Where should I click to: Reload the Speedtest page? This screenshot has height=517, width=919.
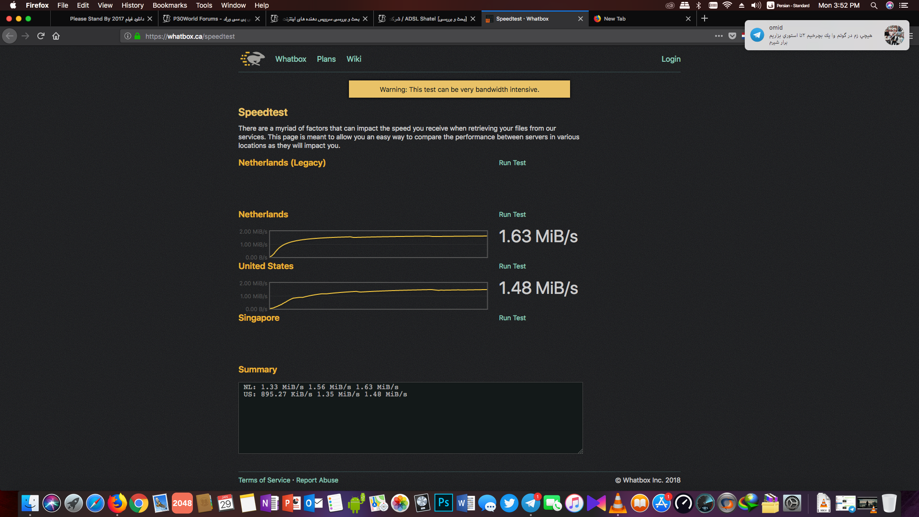pos(41,36)
